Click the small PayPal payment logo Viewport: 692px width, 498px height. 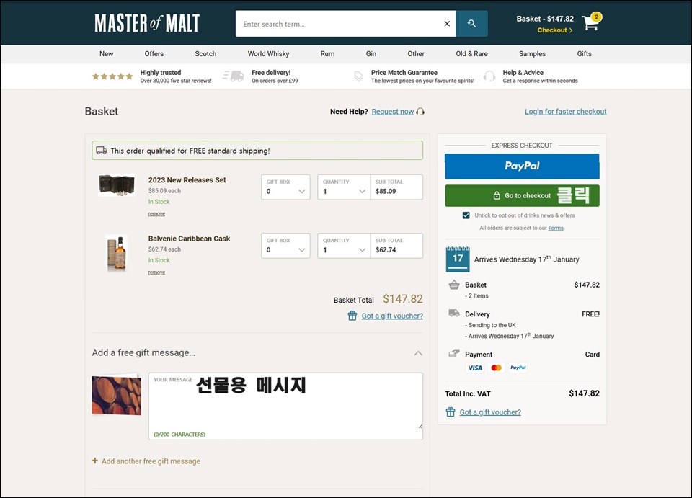(x=518, y=368)
